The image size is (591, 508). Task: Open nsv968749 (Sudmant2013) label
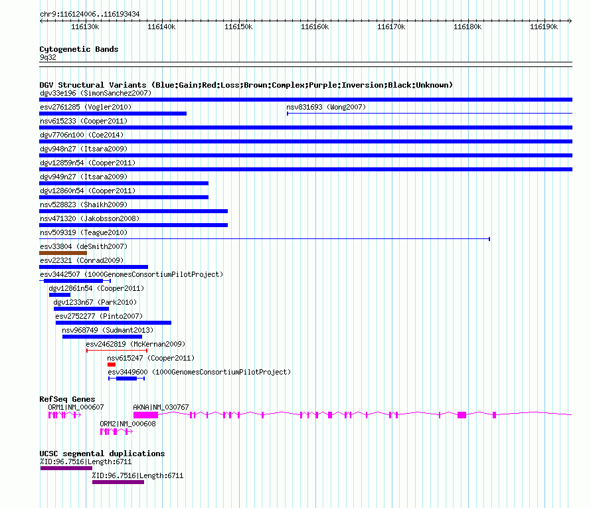click(x=108, y=330)
